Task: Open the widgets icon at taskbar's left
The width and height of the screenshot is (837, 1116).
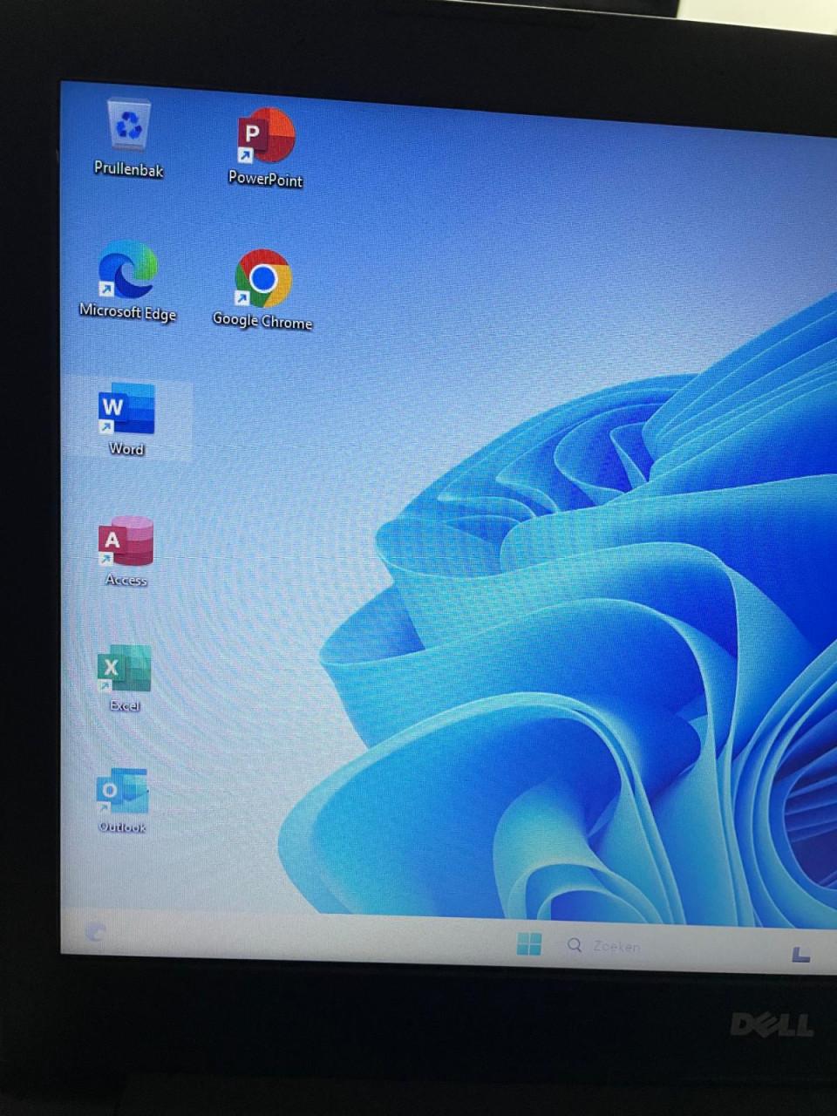Action: click(95, 932)
